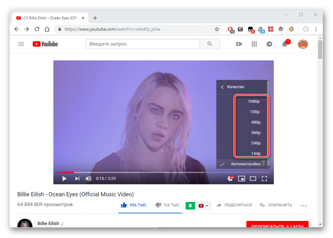Click the quality menu scrollbar

pos(268,123)
